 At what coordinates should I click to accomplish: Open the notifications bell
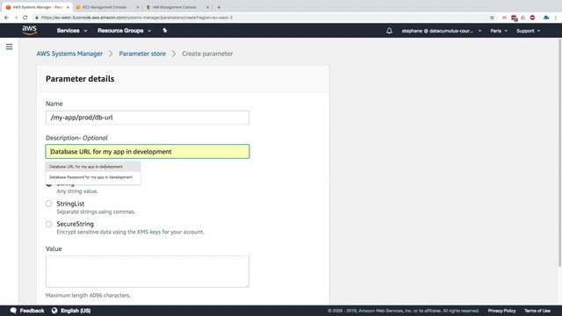pos(389,31)
